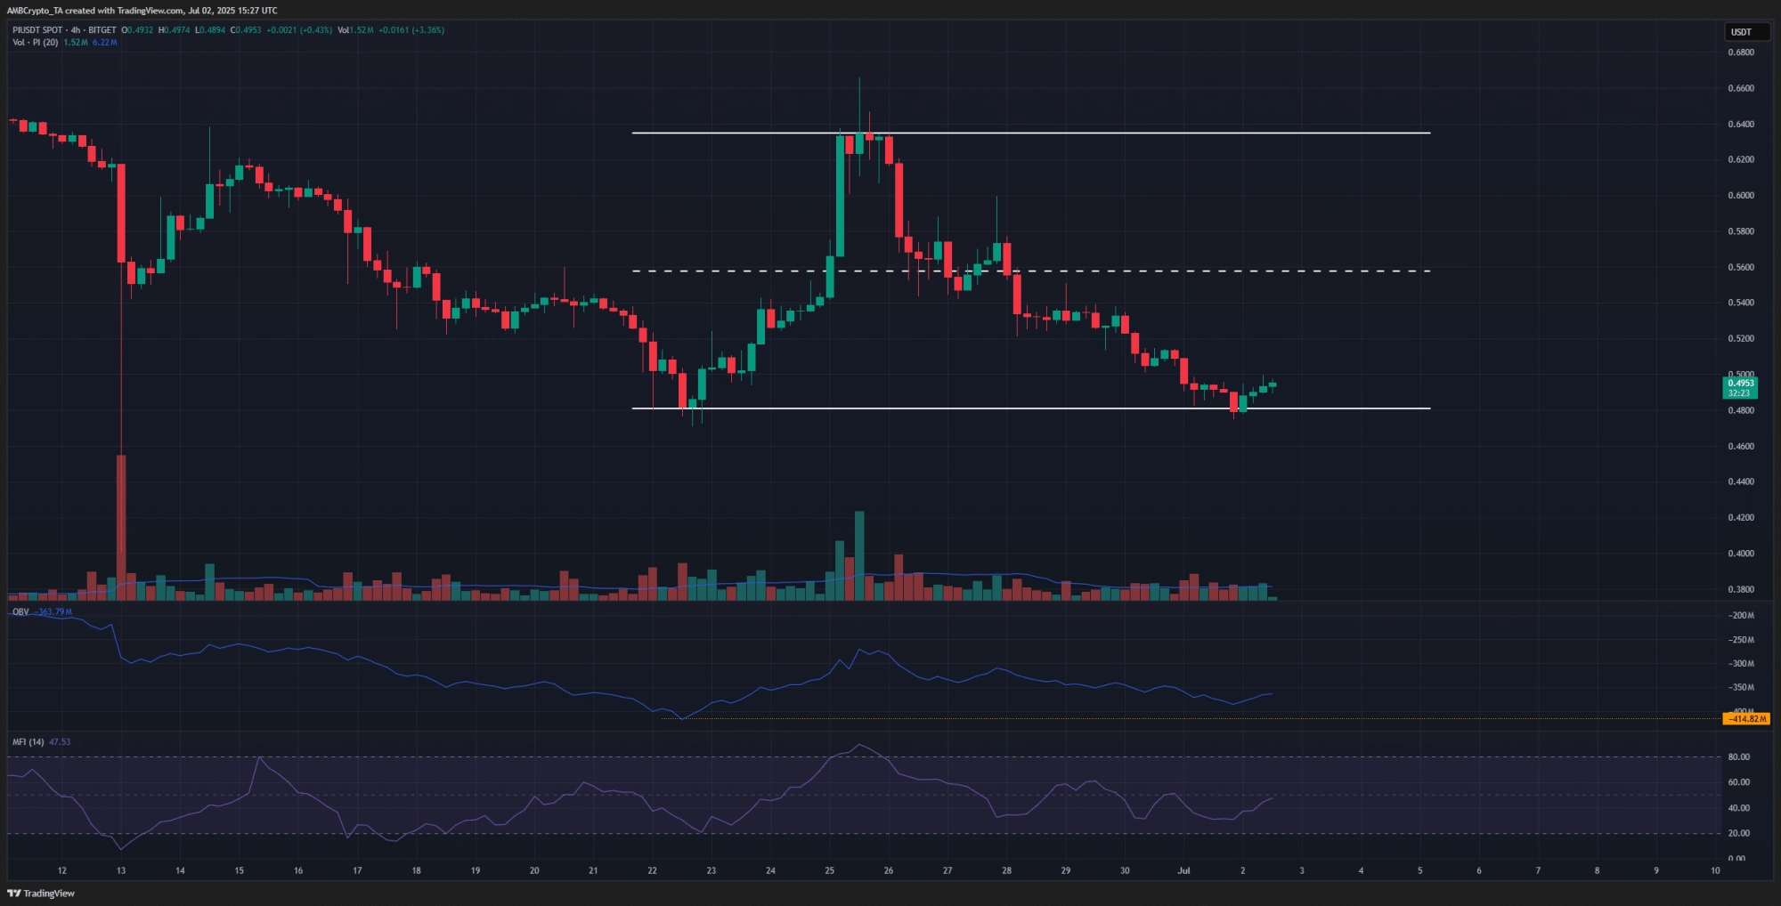Click the 13 date label on time axis
The height and width of the screenshot is (906, 1781).
tap(121, 870)
